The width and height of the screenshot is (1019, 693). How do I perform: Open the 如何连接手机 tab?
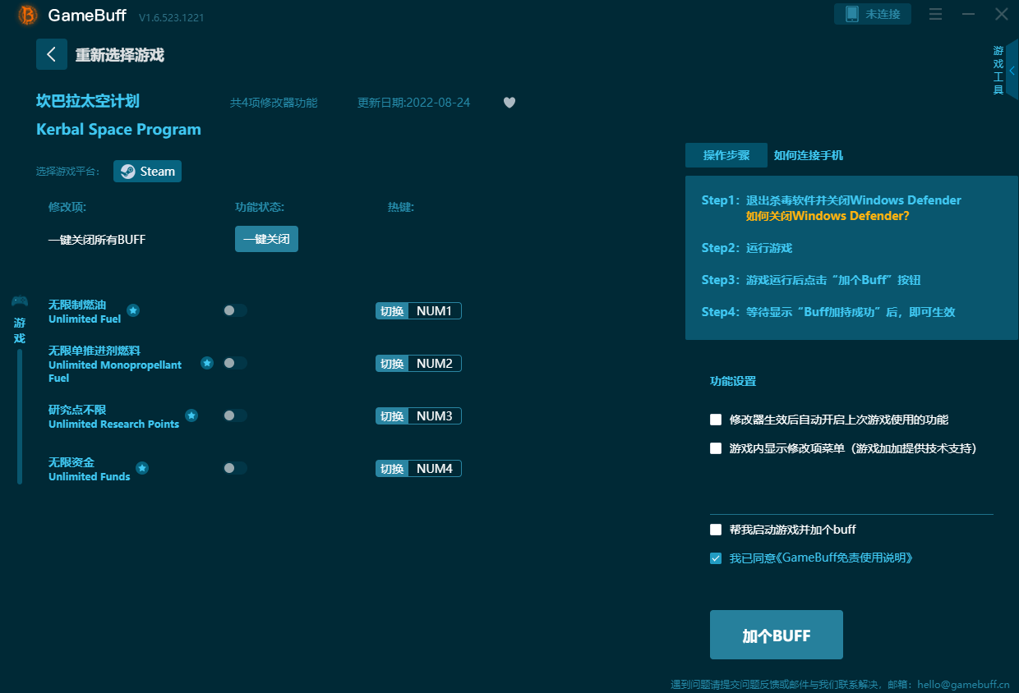(809, 155)
